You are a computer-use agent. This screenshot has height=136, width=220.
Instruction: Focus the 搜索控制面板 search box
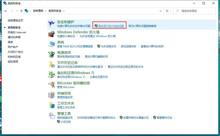tap(194, 11)
